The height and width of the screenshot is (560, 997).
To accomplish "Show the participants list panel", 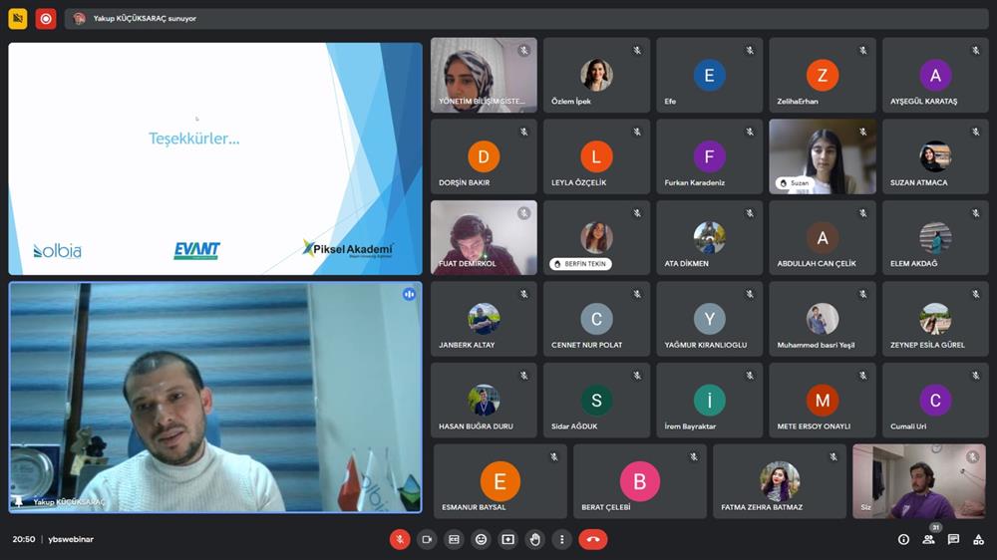I will [929, 539].
